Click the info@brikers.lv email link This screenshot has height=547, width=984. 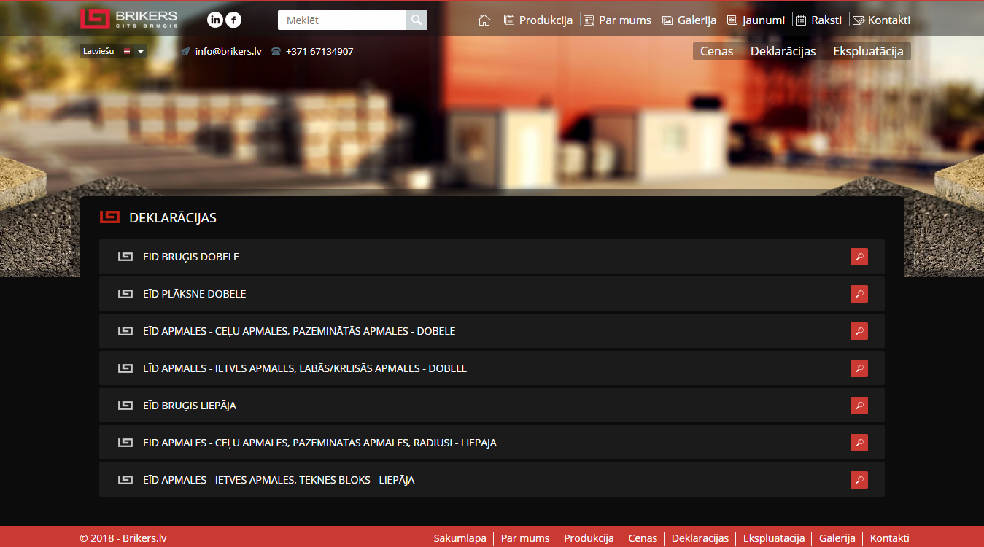point(228,52)
